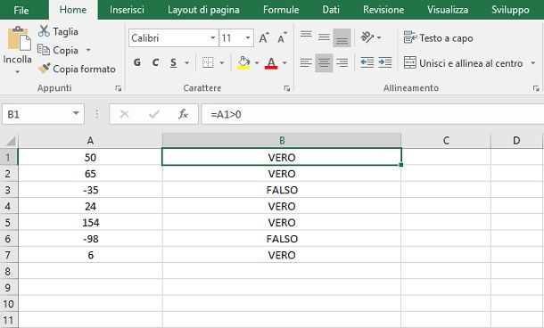544x328 pixels.
Task: Switch to Revisione tab
Action: pos(383,10)
